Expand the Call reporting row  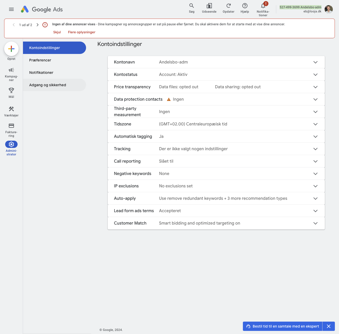point(216,161)
